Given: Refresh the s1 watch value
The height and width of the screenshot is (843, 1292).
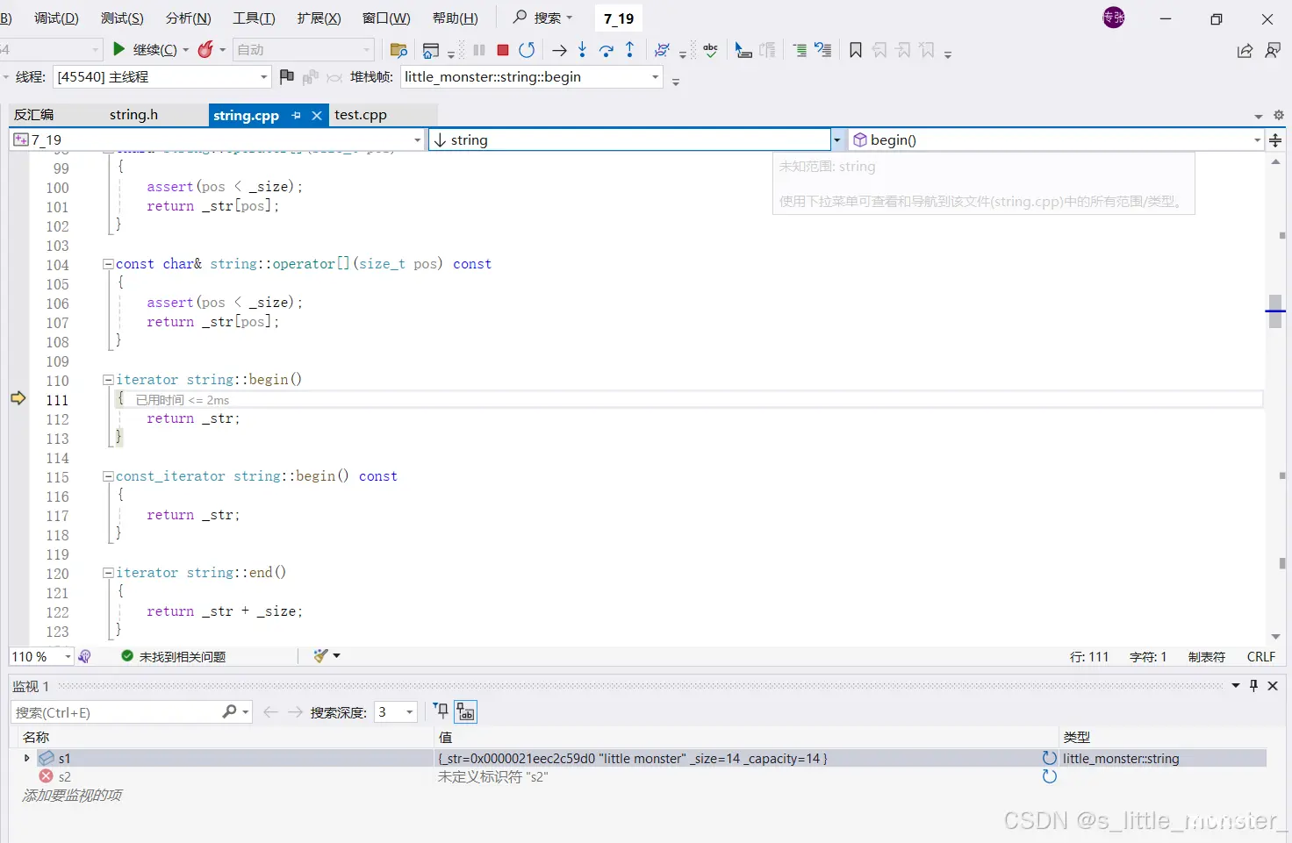Looking at the screenshot, I should (1050, 758).
